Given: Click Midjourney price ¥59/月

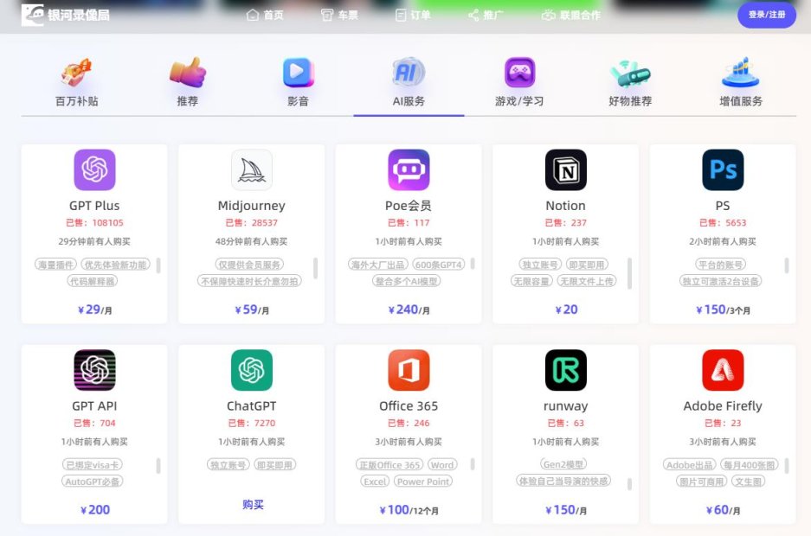Looking at the screenshot, I should (252, 309).
